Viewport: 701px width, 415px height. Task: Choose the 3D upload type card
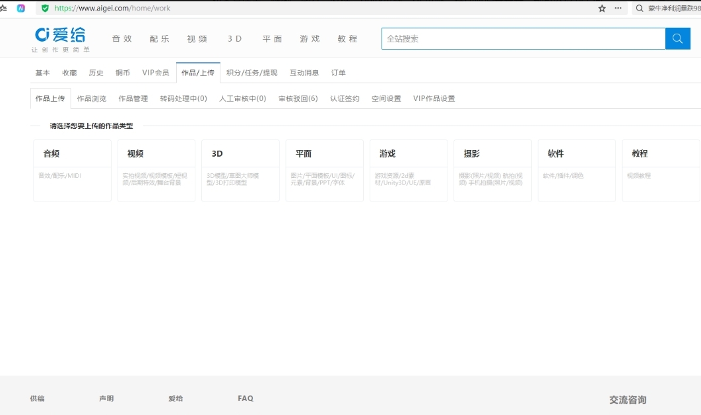240,170
